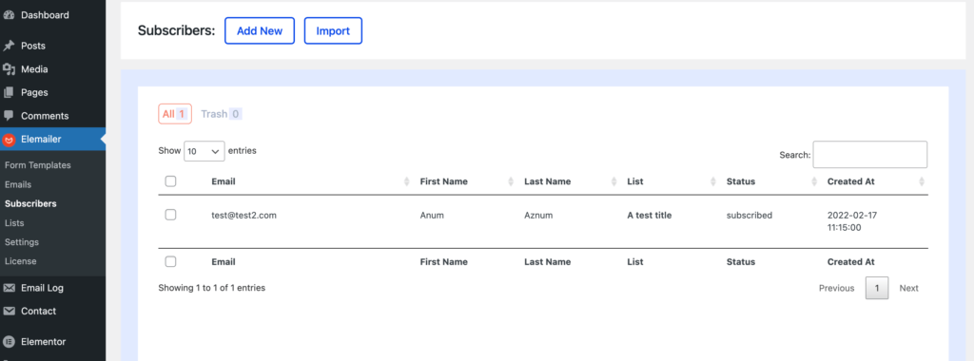Click Showing 1 to 1 of 1 entries text

(212, 288)
